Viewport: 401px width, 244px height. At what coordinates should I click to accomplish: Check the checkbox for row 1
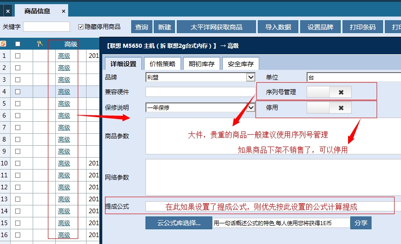click(x=17, y=56)
